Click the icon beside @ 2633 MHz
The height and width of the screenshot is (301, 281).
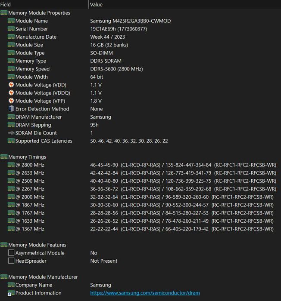tap(11, 173)
